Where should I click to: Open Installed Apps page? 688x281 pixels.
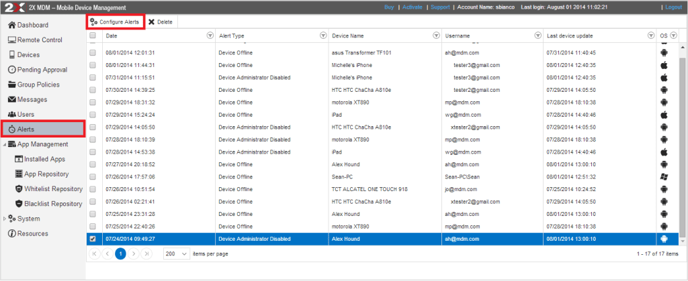40,159
